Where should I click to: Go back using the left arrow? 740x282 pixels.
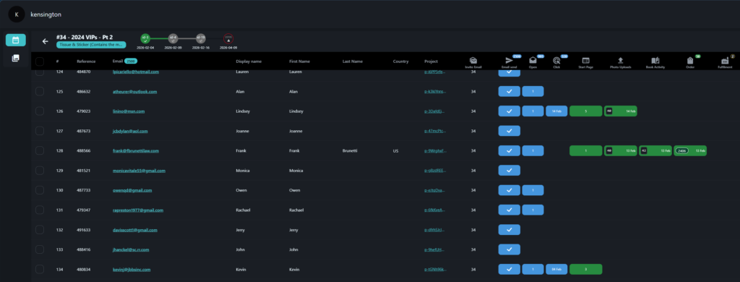click(46, 41)
